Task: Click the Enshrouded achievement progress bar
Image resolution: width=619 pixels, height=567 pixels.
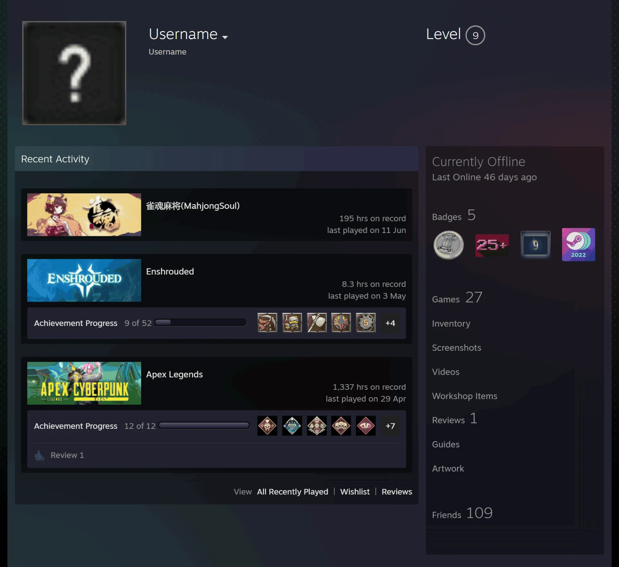Action: tap(200, 322)
